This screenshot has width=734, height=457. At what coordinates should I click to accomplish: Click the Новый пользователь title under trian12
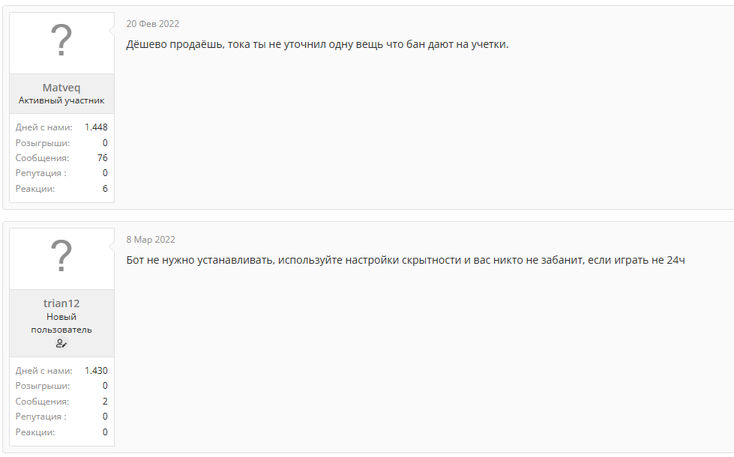tap(61, 323)
